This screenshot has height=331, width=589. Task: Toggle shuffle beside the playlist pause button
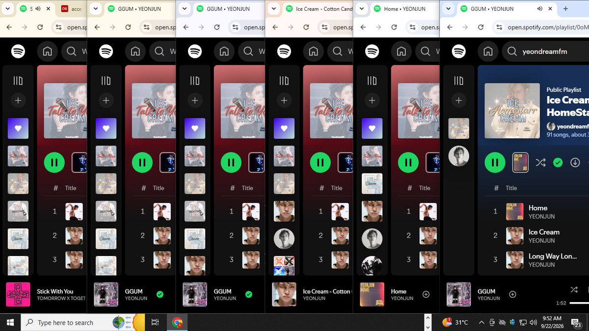pyautogui.click(x=540, y=162)
